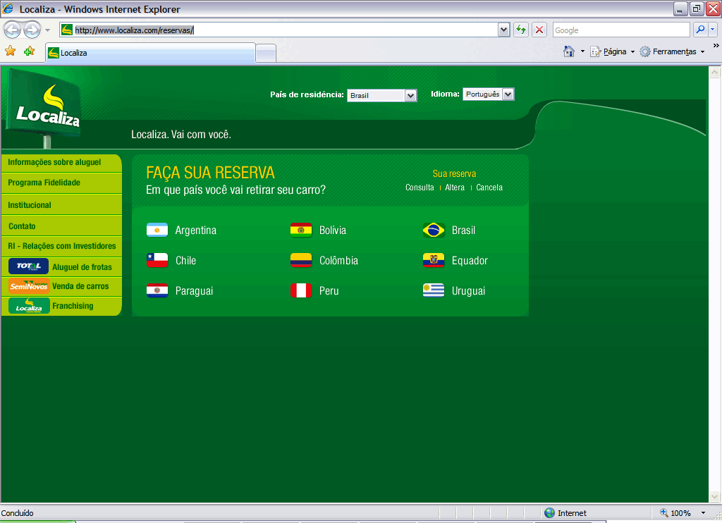Select the Localiza browser tab
The width and height of the screenshot is (722, 523).
[x=150, y=52]
